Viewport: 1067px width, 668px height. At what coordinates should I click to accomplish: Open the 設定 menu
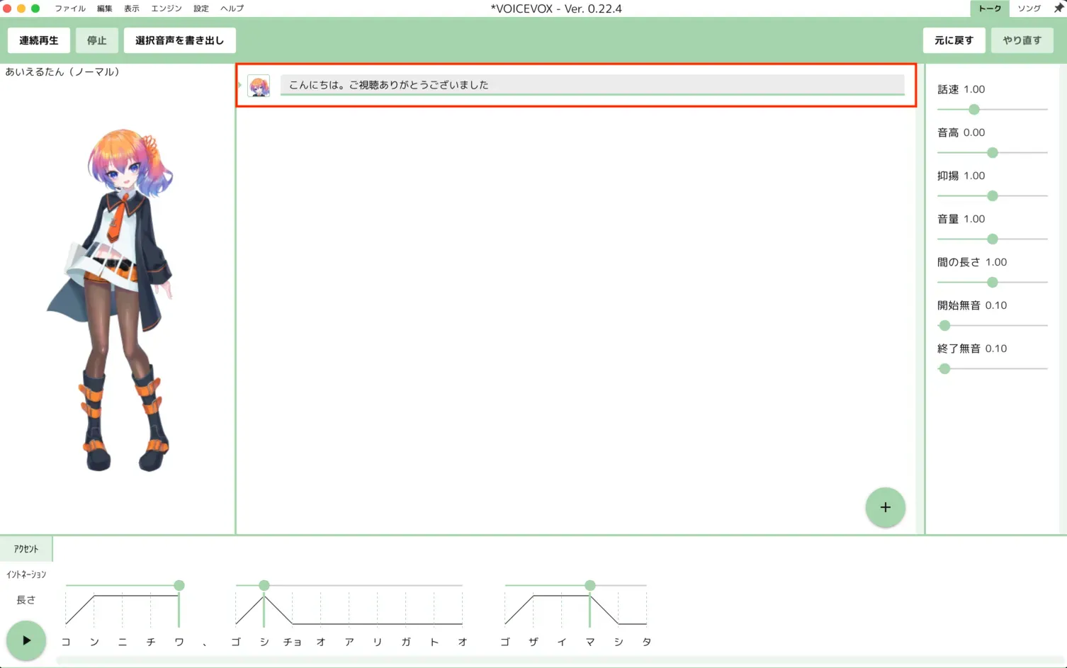tap(201, 9)
